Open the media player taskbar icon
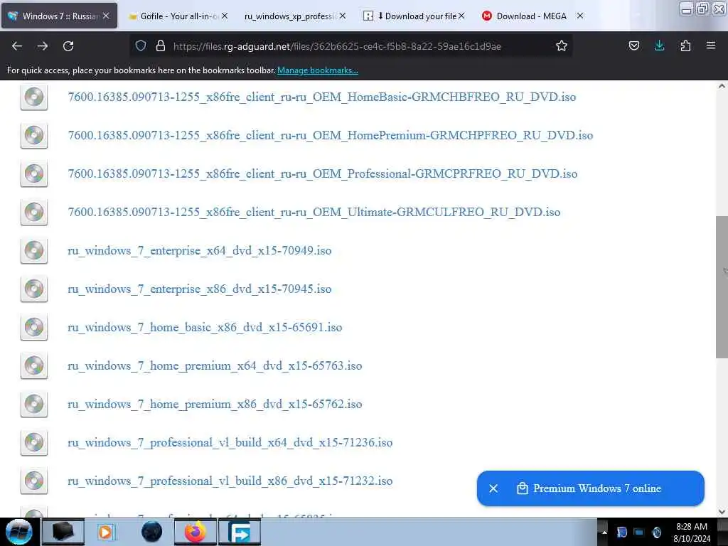 pyautogui.click(x=107, y=532)
